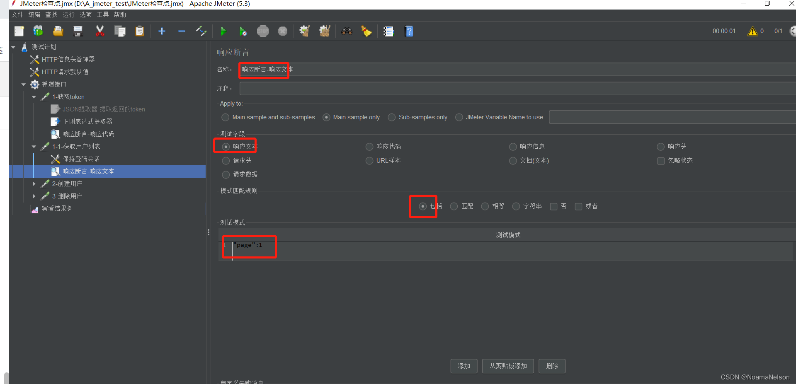The height and width of the screenshot is (384, 796).
Task: Start the test run with the green play icon
Action: [x=223, y=31]
